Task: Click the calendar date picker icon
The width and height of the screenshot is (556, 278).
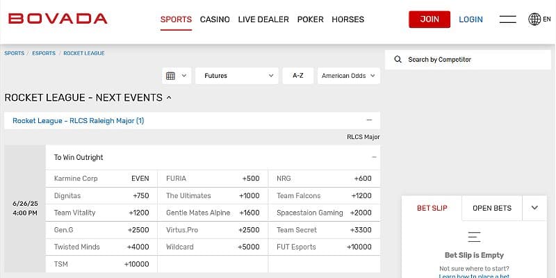Action: click(170, 76)
